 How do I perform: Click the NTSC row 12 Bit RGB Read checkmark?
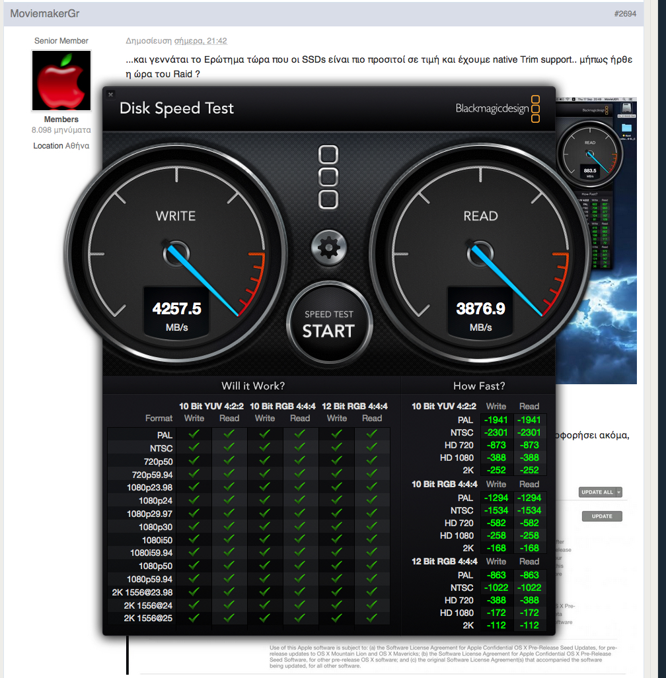click(x=372, y=447)
